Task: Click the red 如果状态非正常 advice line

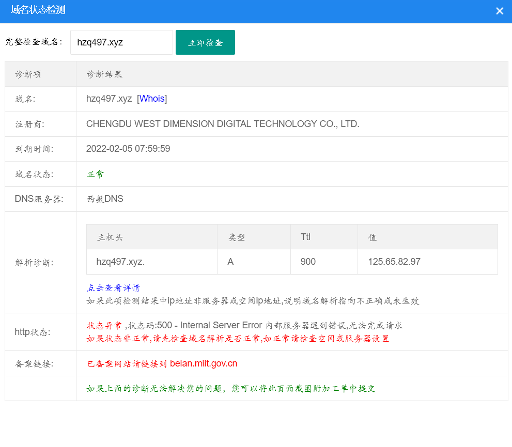Action: pyautogui.click(x=238, y=339)
